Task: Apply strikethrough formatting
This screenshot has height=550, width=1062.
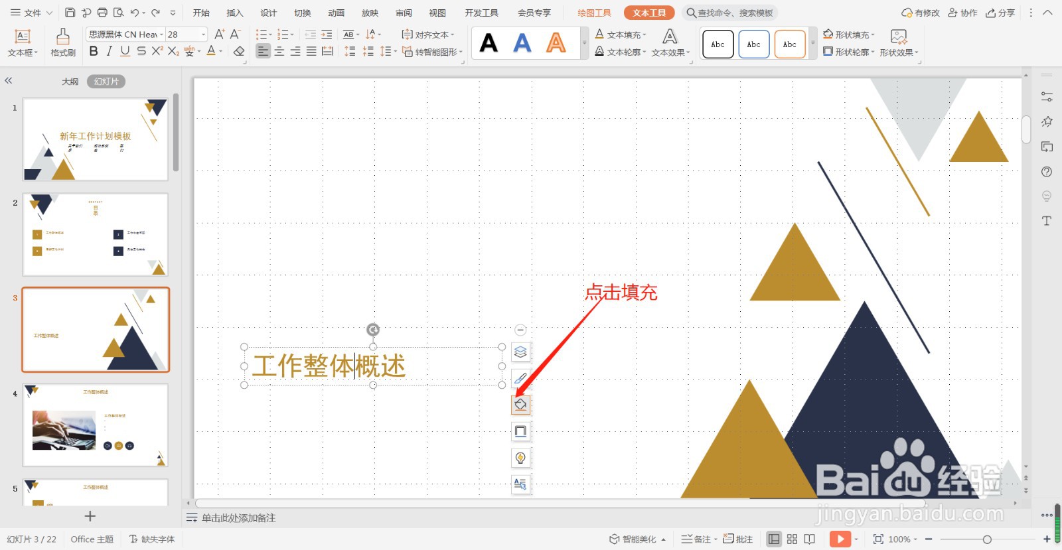Action: [141, 51]
